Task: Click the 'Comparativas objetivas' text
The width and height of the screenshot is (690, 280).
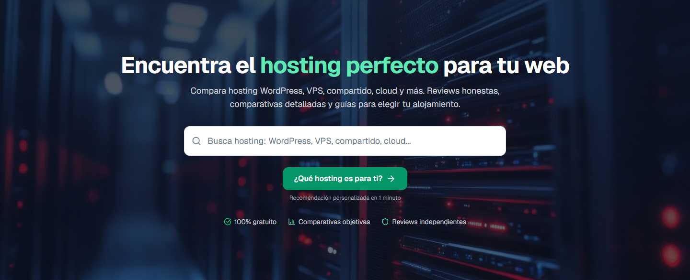Action: (x=334, y=222)
